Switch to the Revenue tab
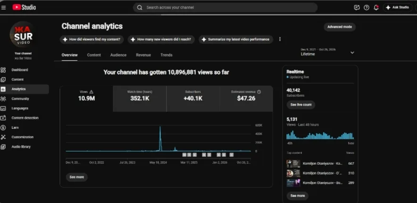This screenshot has height=203, width=417. (143, 55)
